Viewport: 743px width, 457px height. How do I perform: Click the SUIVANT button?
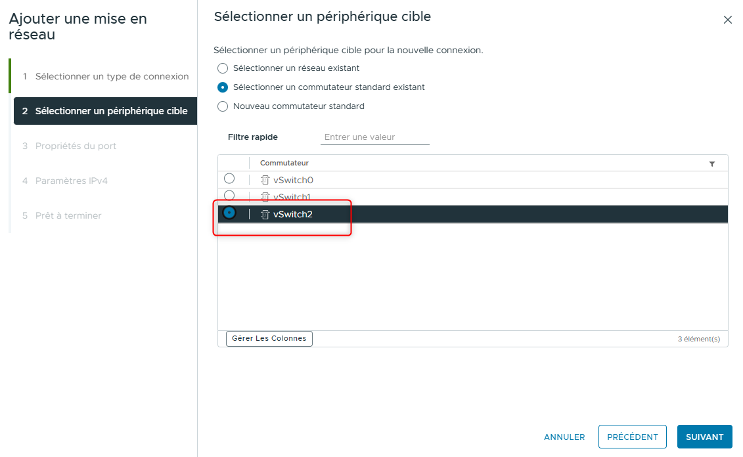(x=704, y=437)
